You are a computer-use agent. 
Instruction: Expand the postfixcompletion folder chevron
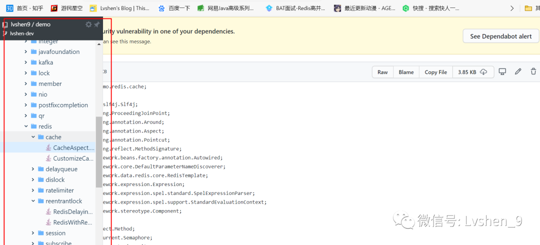coord(26,105)
